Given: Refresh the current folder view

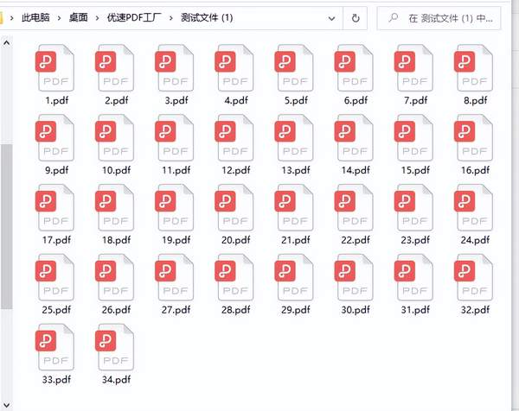Looking at the screenshot, I should coord(356,17).
